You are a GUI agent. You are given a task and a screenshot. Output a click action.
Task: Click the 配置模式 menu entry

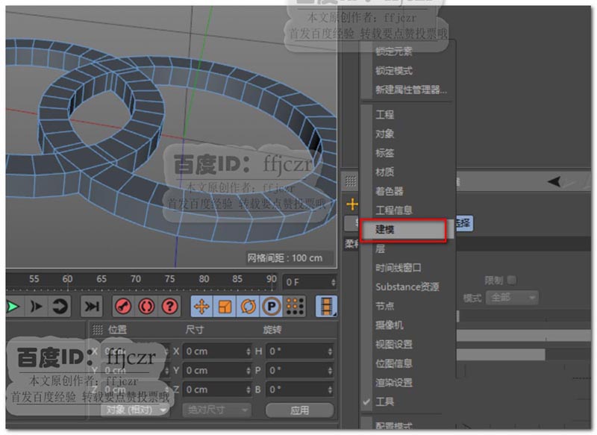[x=394, y=426]
